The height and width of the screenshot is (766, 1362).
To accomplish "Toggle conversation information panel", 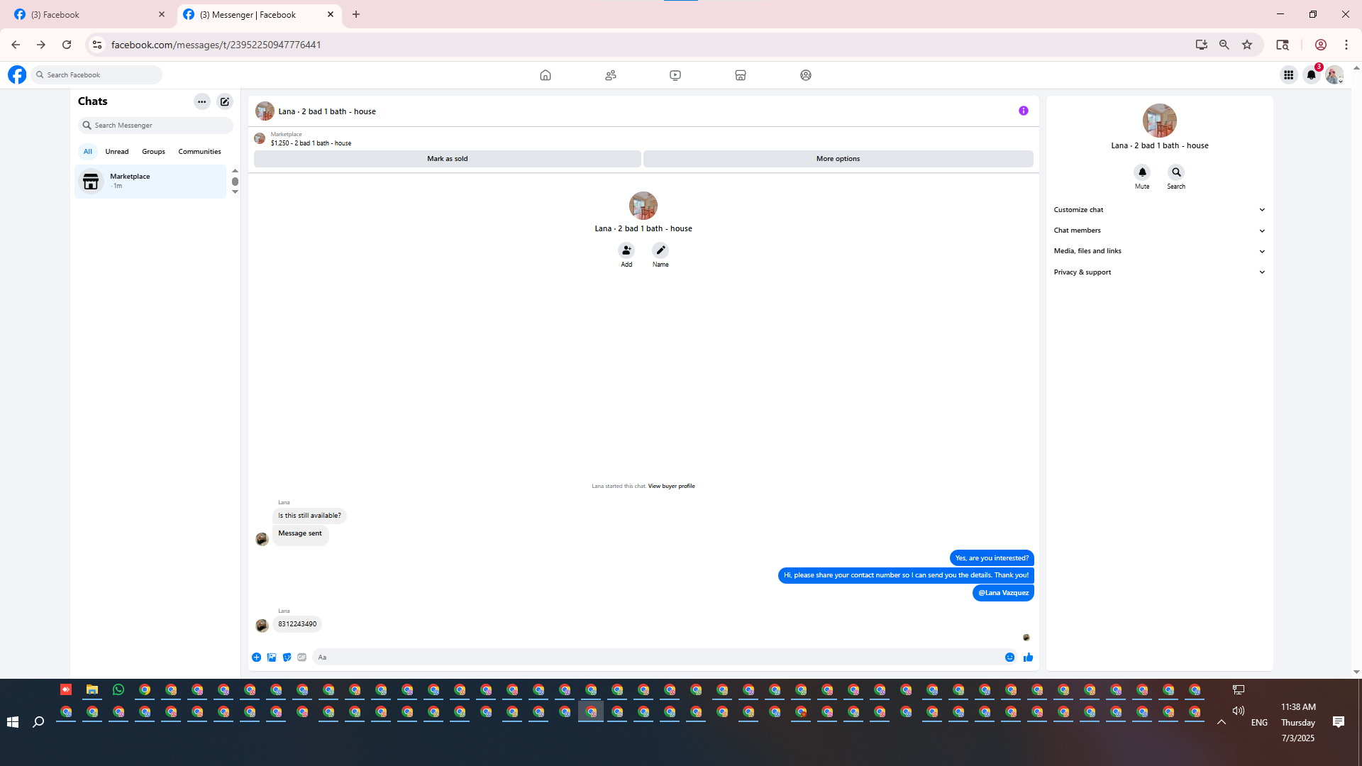I will coord(1023,111).
